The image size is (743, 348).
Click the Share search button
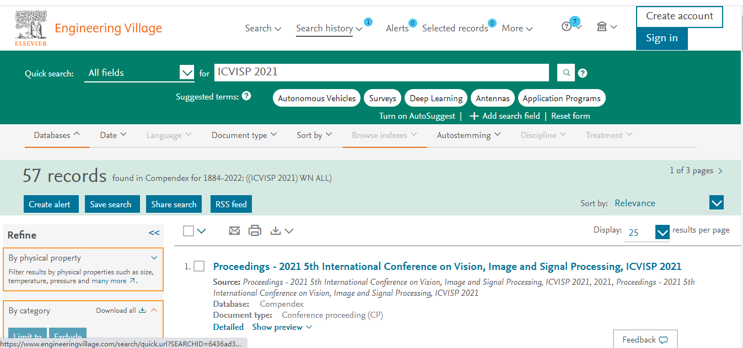174,204
